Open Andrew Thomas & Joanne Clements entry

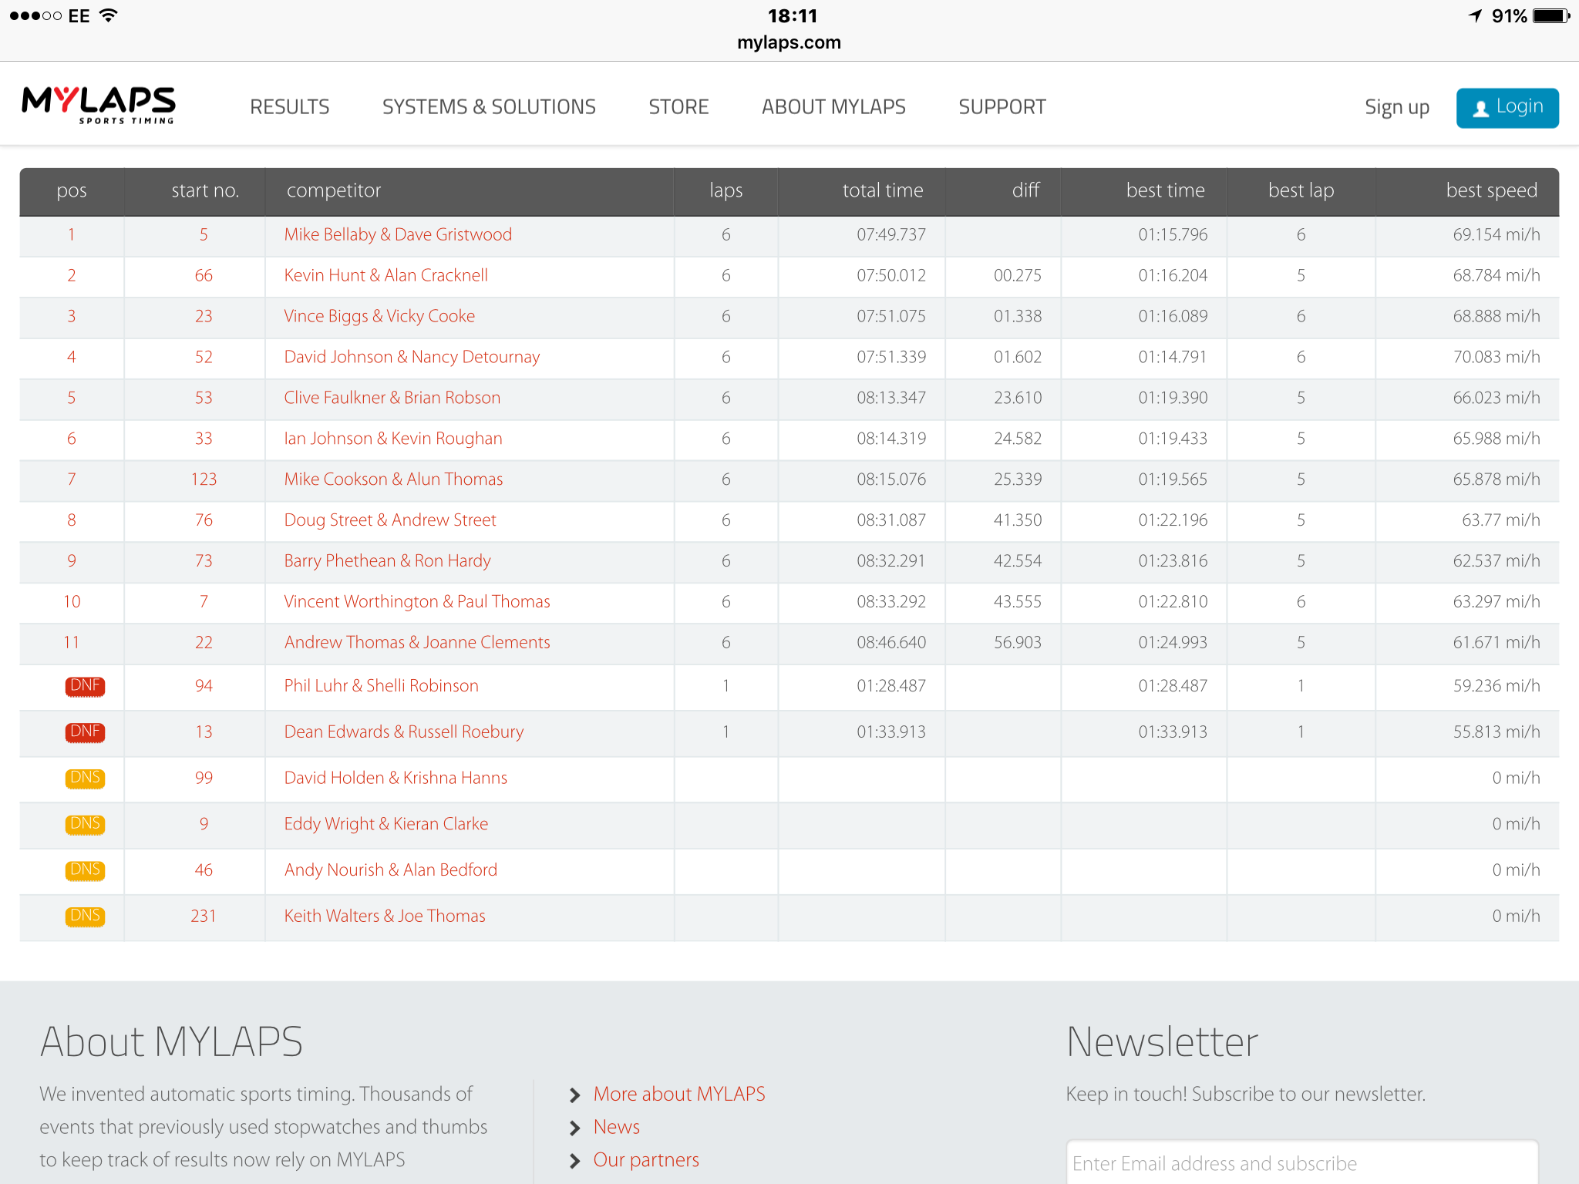417,643
